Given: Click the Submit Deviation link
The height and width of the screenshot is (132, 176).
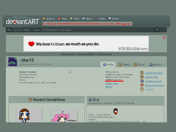Looking at the screenshot, I should pos(154,73).
